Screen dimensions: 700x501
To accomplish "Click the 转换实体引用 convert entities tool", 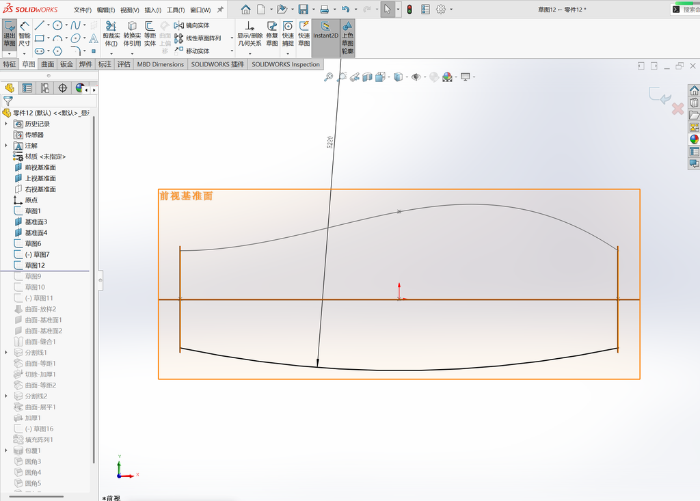I will 132,34.
